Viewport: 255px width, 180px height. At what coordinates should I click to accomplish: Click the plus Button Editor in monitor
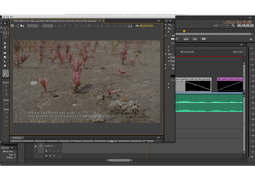click(x=251, y=39)
